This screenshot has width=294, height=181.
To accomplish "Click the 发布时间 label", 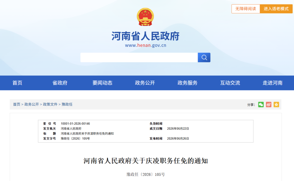I will [x=156, y=139].
